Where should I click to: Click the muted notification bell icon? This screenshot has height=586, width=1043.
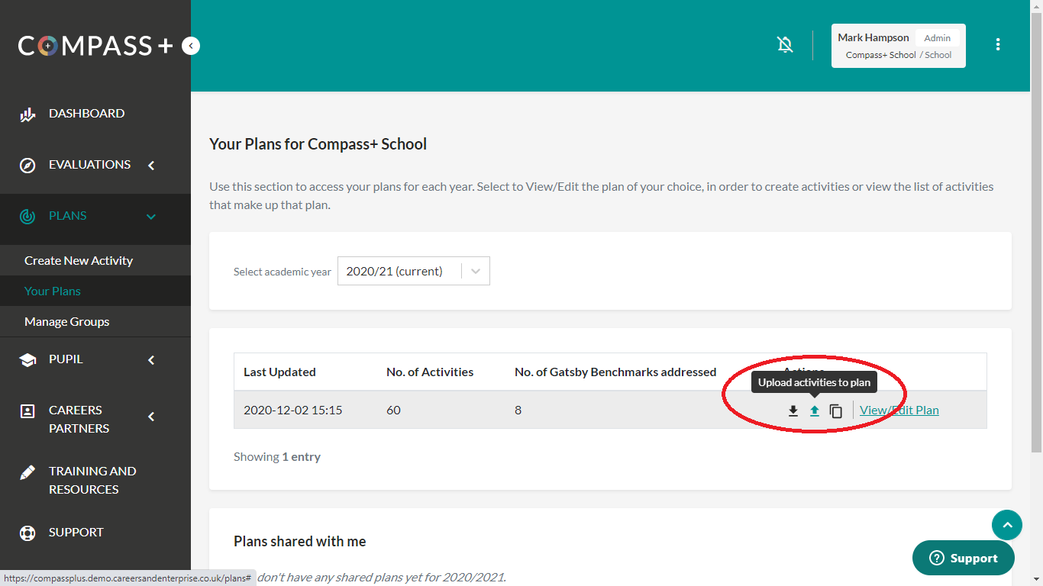point(785,45)
